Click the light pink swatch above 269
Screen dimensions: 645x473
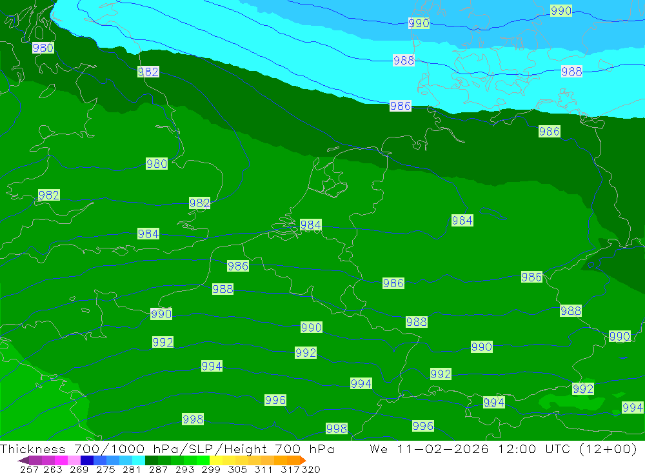74,460
